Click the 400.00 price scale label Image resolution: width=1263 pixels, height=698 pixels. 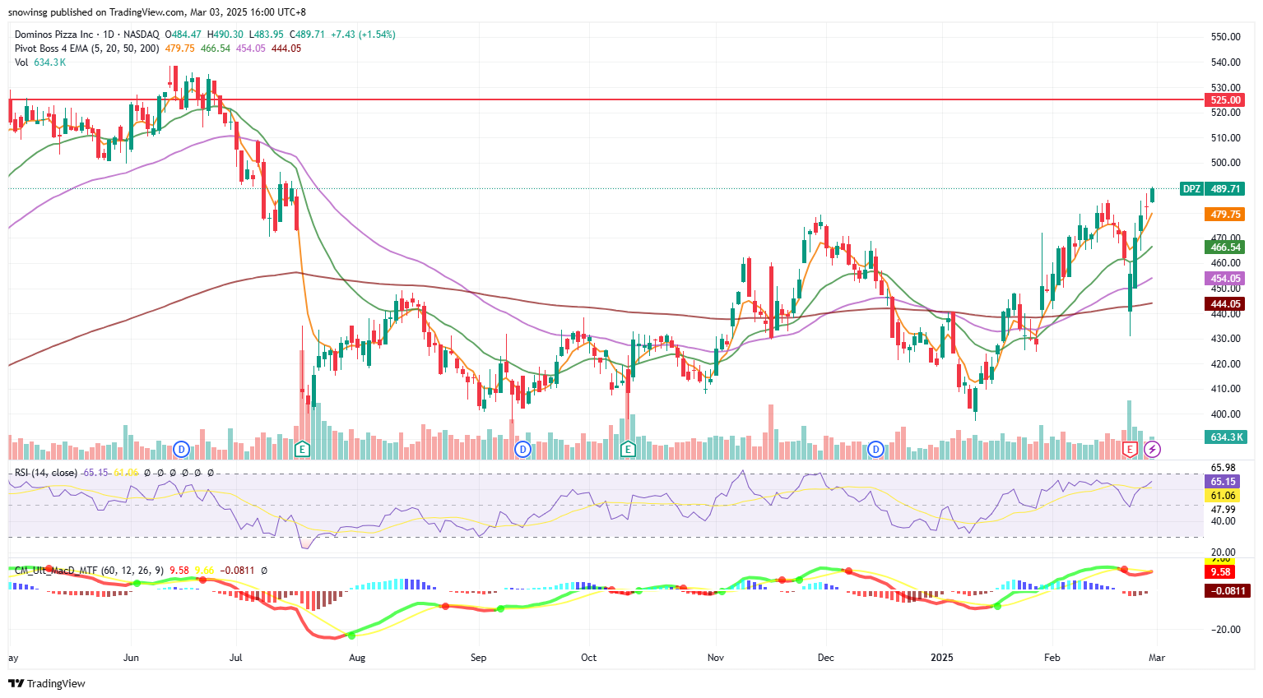pyautogui.click(x=1226, y=414)
